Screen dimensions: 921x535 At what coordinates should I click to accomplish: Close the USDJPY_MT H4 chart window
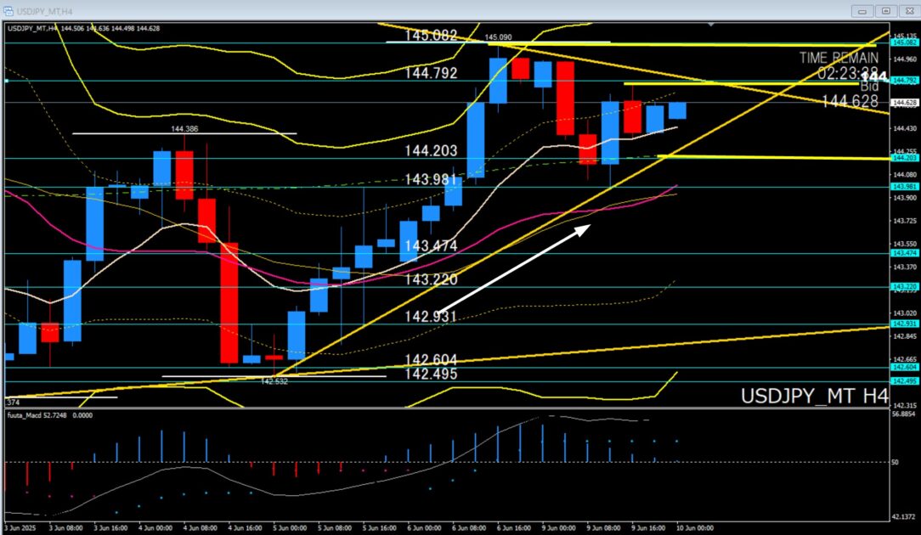pos(907,11)
